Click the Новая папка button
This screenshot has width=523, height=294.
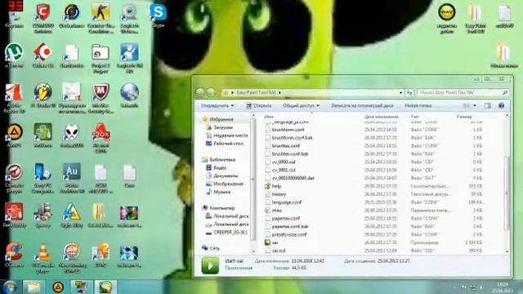tap(418, 105)
